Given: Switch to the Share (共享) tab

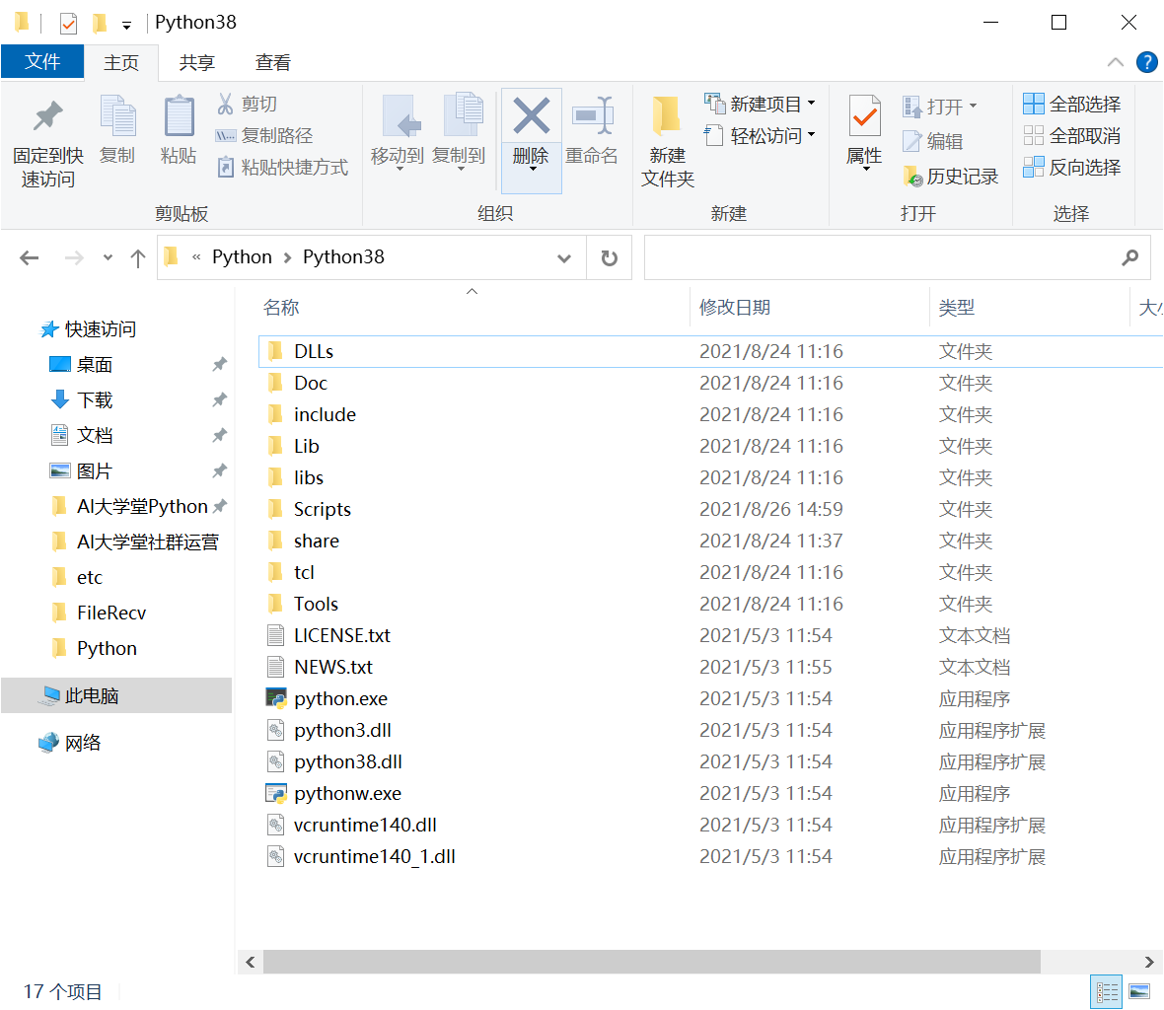Looking at the screenshot, I should click(x=196, y=62).
